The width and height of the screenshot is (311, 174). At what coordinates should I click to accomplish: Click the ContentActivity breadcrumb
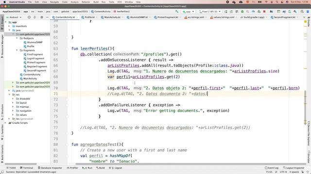(101, 12)
